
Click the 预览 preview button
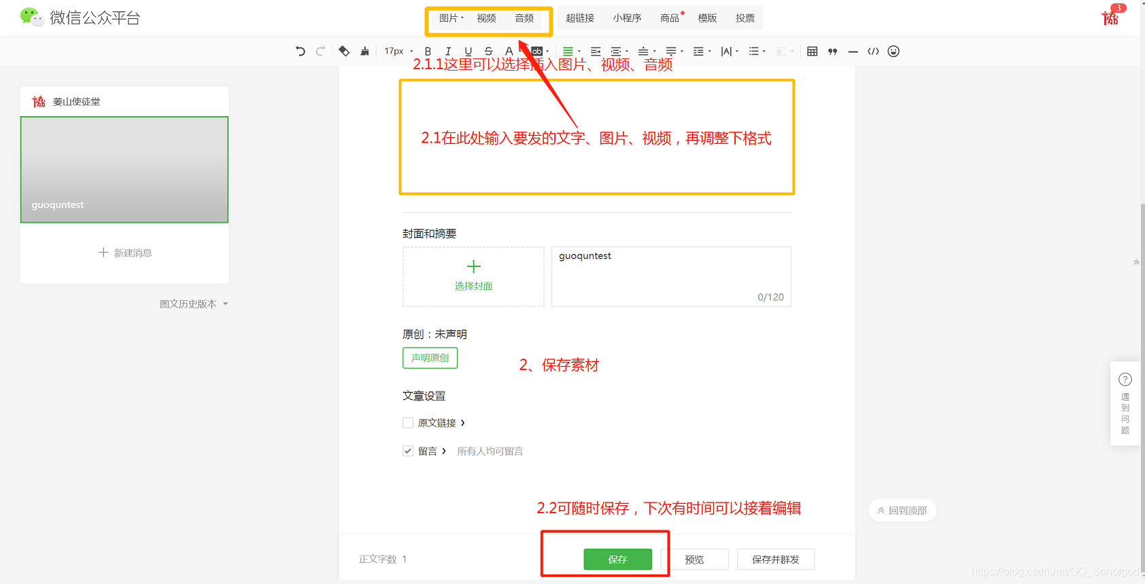coord(694,559)
